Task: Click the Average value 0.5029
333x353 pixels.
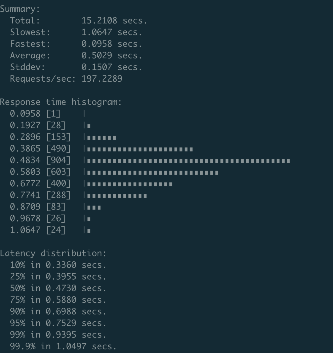Action: click(97, 55)
